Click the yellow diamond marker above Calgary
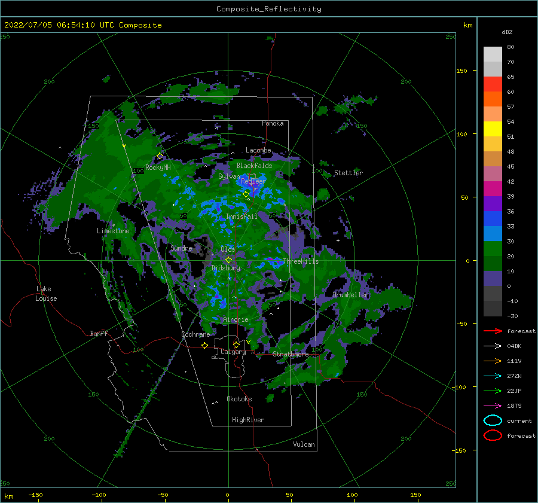538x503 pixels. click(x=236, y=345)
